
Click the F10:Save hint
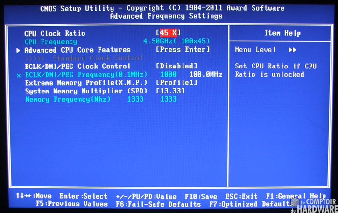click(x=201, y=197)
